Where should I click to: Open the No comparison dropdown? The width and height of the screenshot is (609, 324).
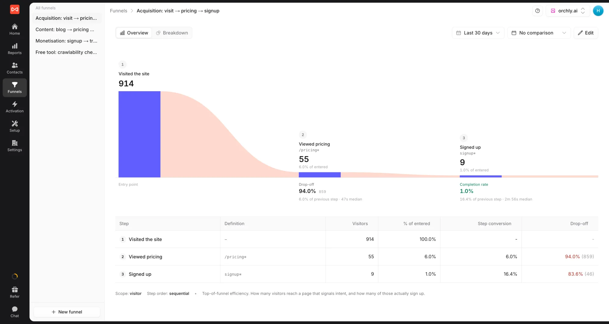[x=539, y=33]
